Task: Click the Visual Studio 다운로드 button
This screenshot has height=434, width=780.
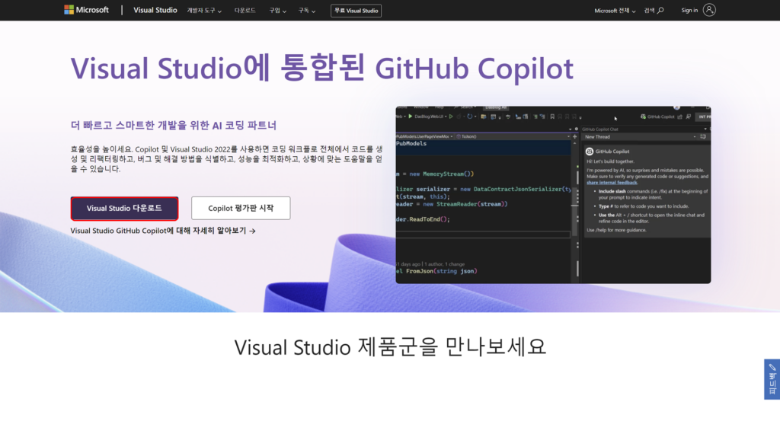Action: (x=124, y=209)
